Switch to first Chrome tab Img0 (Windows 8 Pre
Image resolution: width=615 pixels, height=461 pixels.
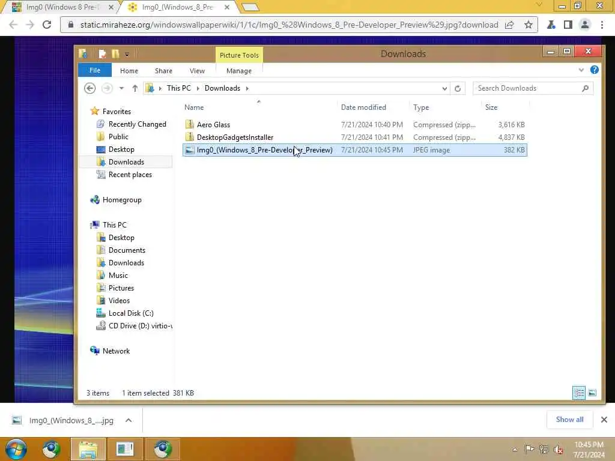pos(62,7)
